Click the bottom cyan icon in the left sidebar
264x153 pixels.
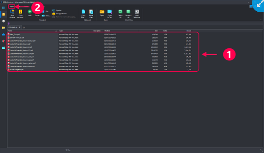click(3, 48)
